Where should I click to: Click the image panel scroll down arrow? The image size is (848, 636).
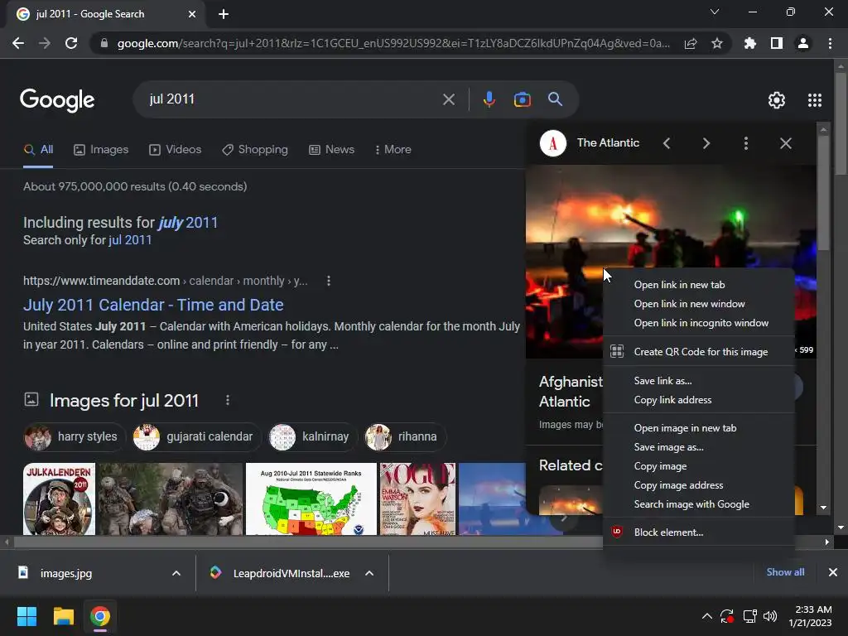[824, 508]
